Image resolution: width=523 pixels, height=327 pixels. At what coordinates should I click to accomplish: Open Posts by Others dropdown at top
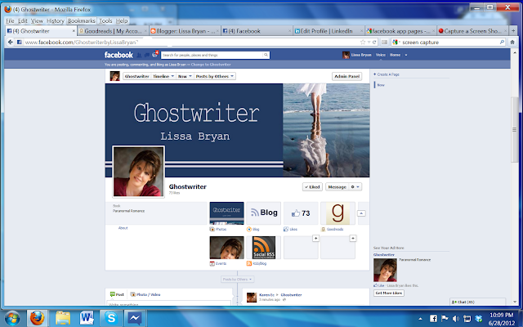tap(214, 76)
